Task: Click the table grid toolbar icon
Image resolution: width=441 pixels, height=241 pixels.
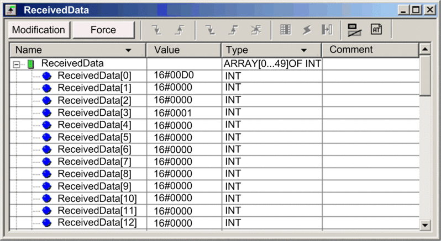Action: point(285,30)
